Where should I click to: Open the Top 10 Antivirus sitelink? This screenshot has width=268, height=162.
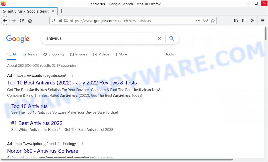tap(29, 106)
